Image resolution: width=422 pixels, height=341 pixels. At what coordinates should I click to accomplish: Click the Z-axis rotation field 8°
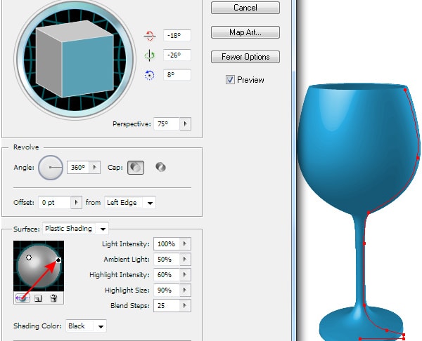pyautogui.click(x=177, y=74)
